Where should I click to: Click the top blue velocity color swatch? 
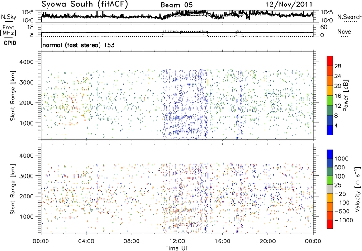pos(330,154)
